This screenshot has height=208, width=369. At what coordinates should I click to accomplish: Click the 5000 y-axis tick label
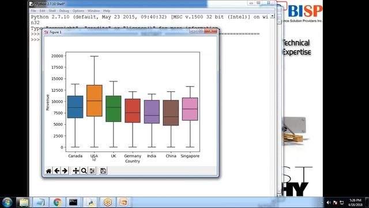[58, 124]
